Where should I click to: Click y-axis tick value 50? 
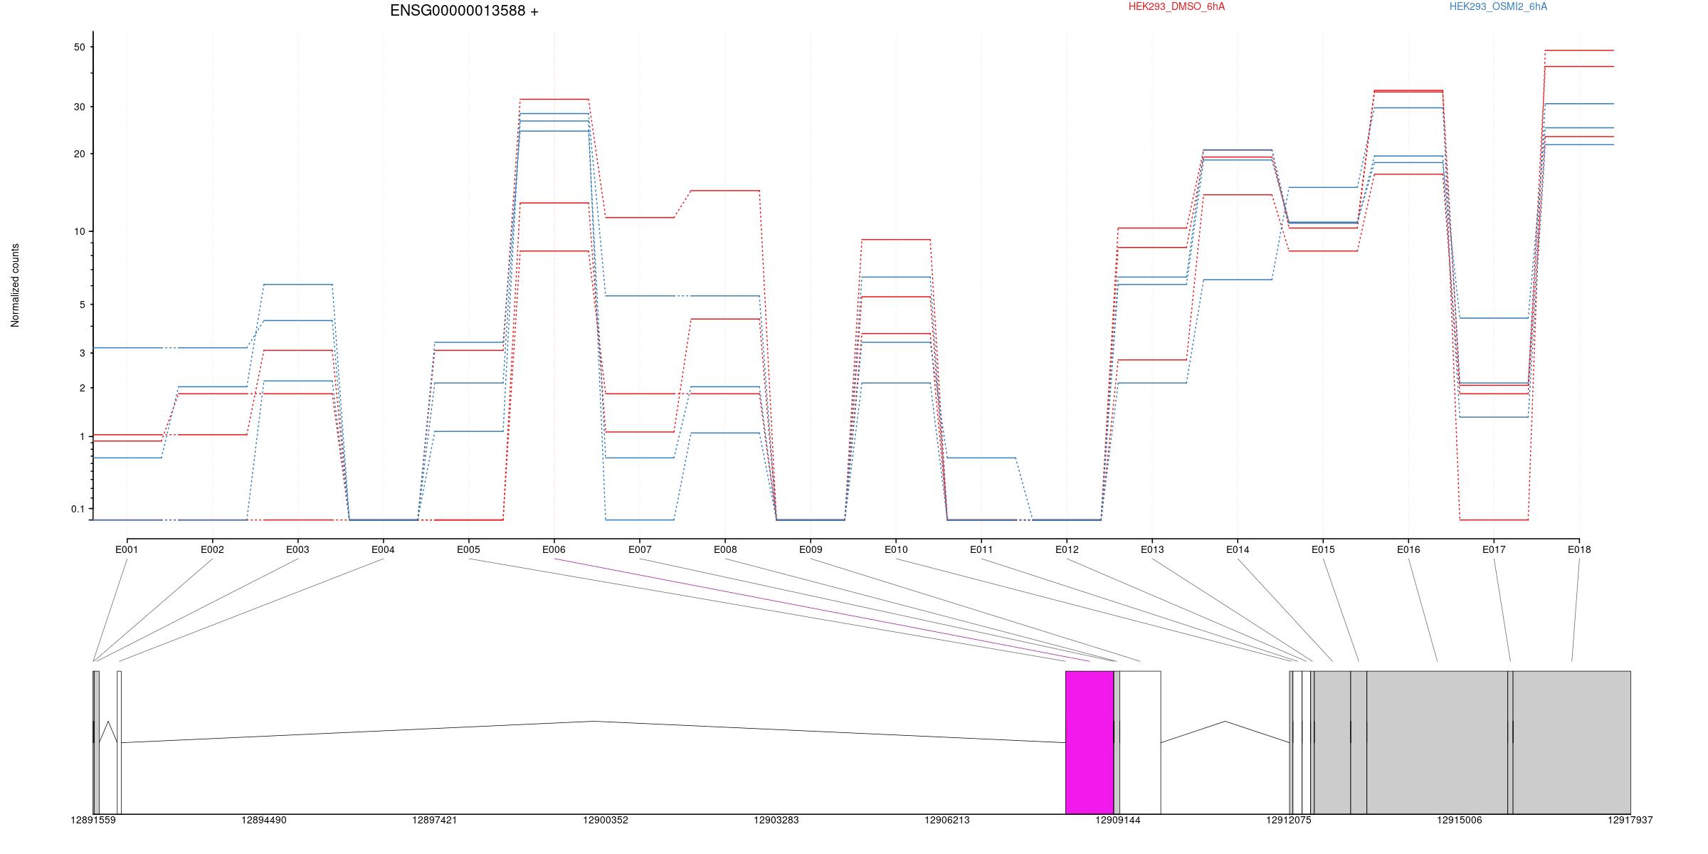click(x=79, y=47)
